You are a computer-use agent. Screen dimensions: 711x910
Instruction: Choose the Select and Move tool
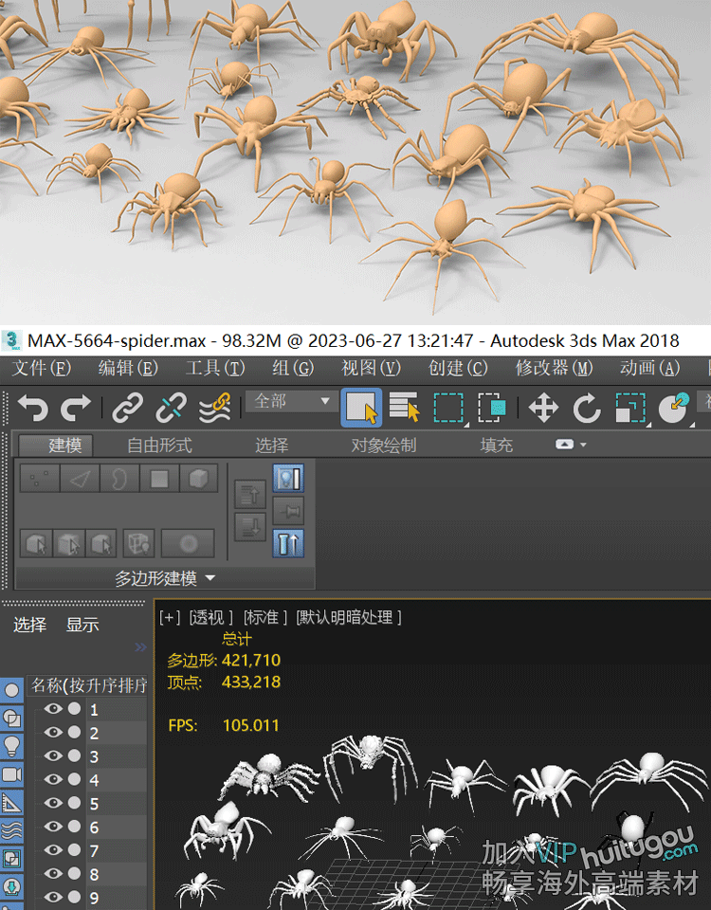pos(543,409)
